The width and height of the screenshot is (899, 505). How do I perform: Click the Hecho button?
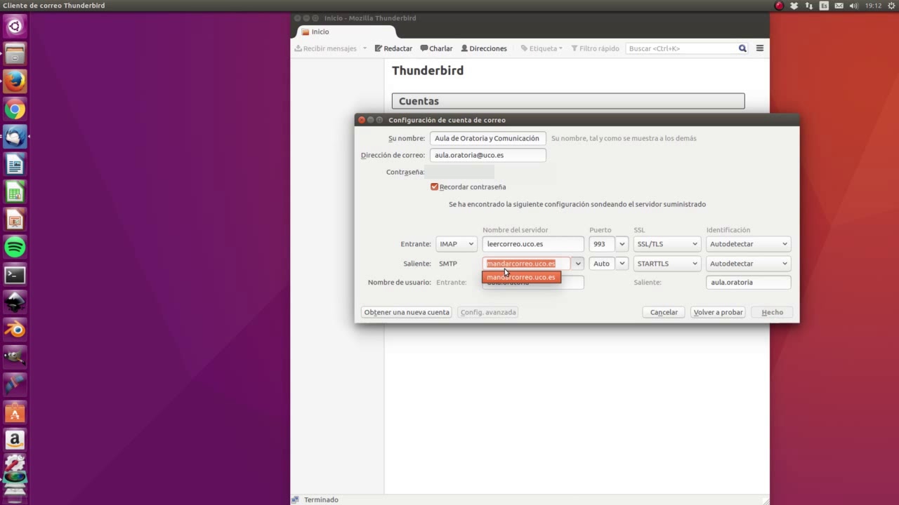pyautogui.click(x=773, y=312)
